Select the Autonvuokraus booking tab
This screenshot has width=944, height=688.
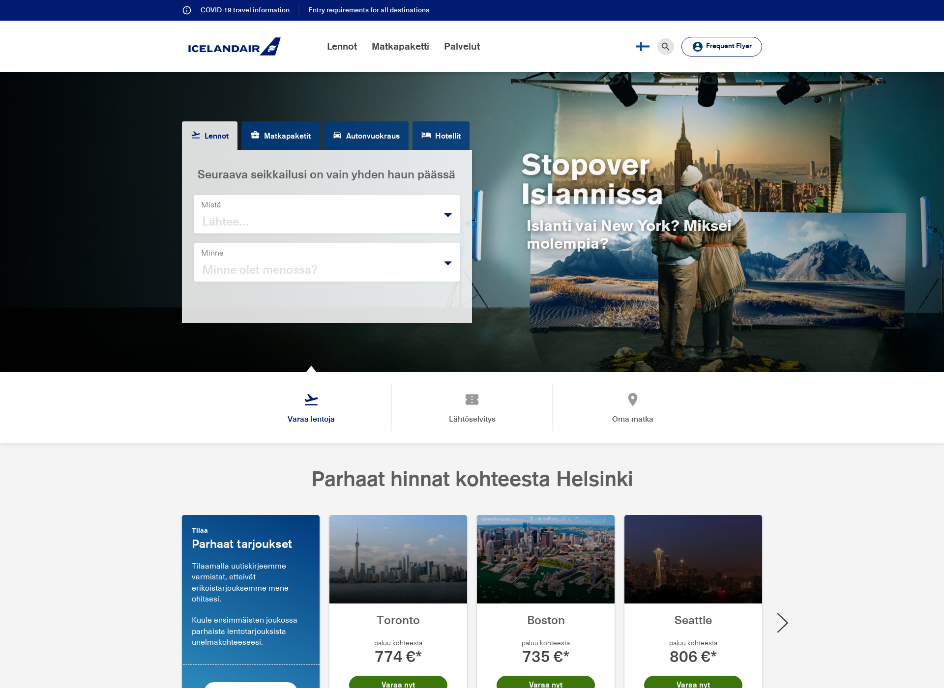pos(366,136)
